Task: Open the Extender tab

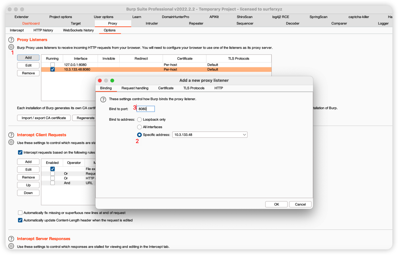Action: pos(21,17)
